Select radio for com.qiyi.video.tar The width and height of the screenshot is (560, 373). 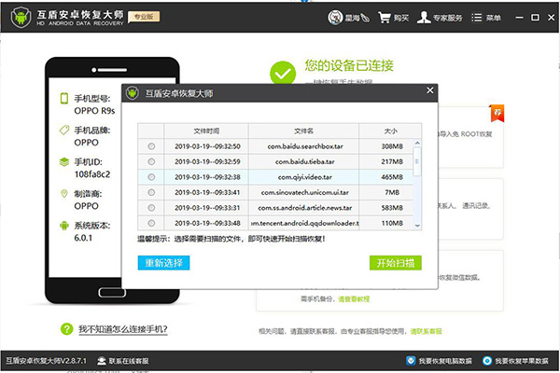tap(151, 177)
